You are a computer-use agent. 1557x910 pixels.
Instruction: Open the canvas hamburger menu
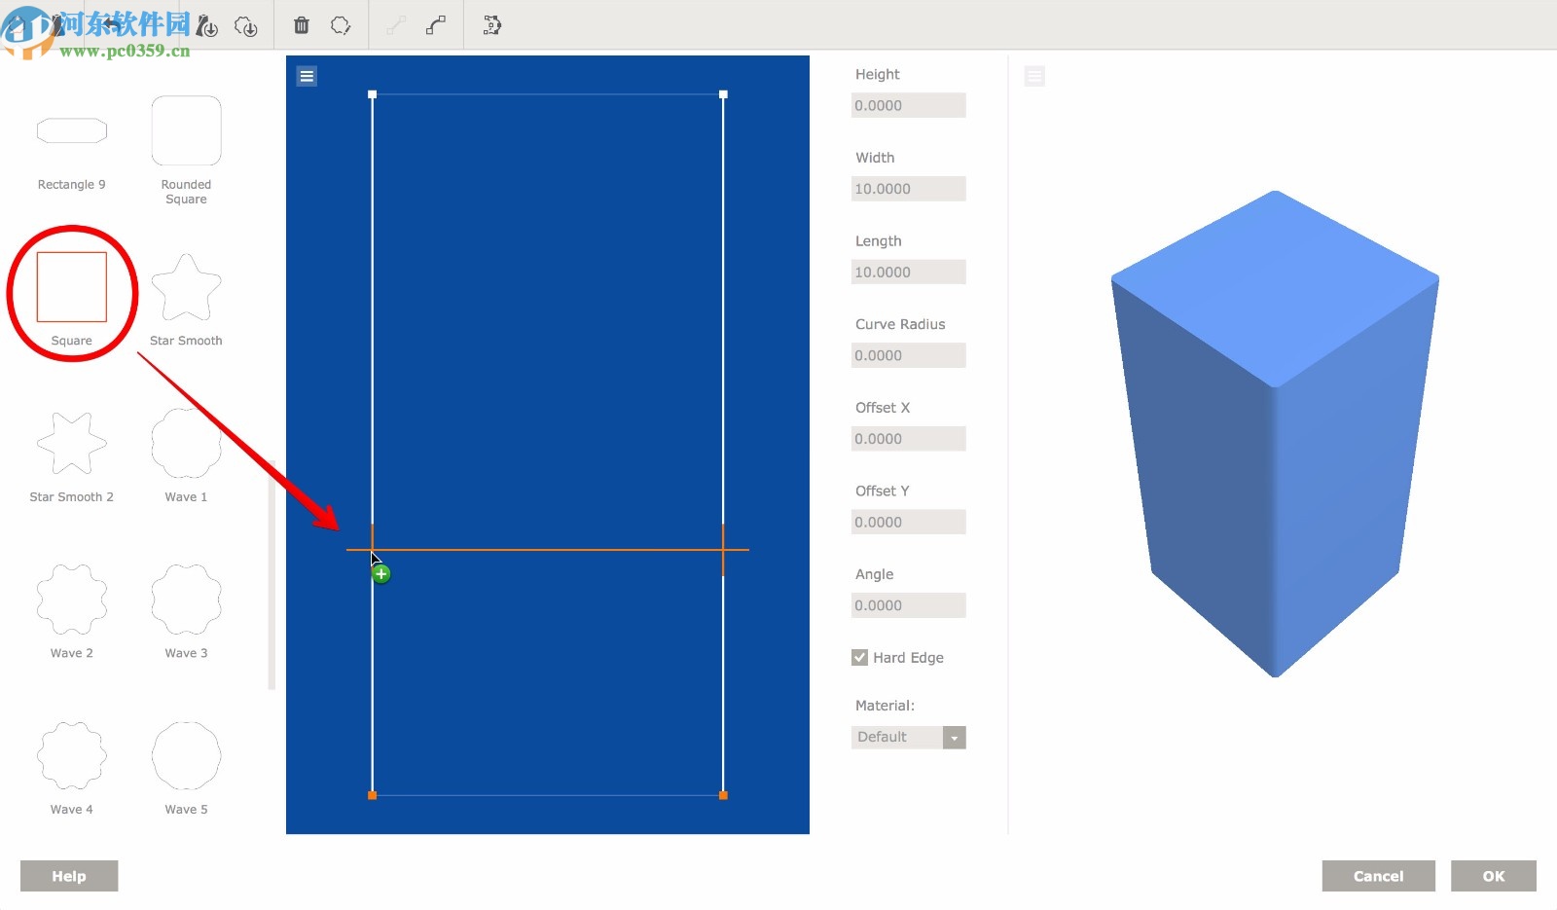point(307,75)
